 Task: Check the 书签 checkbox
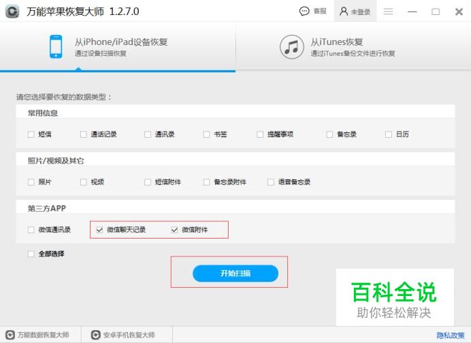pos(206,134)
